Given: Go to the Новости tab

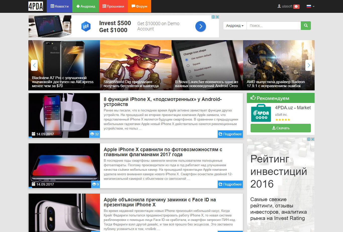Looking at the screenshot, I should (x=60, y=6).
